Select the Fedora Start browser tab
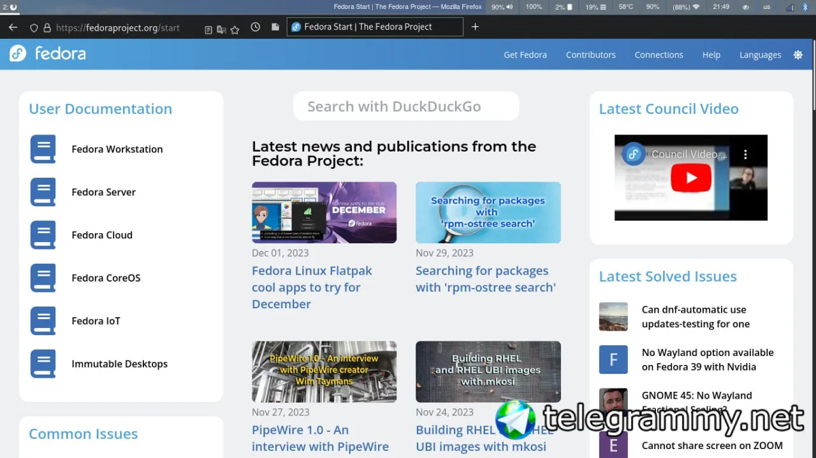The height and width of the screenshot is (458, 816). tap(375, 27)
